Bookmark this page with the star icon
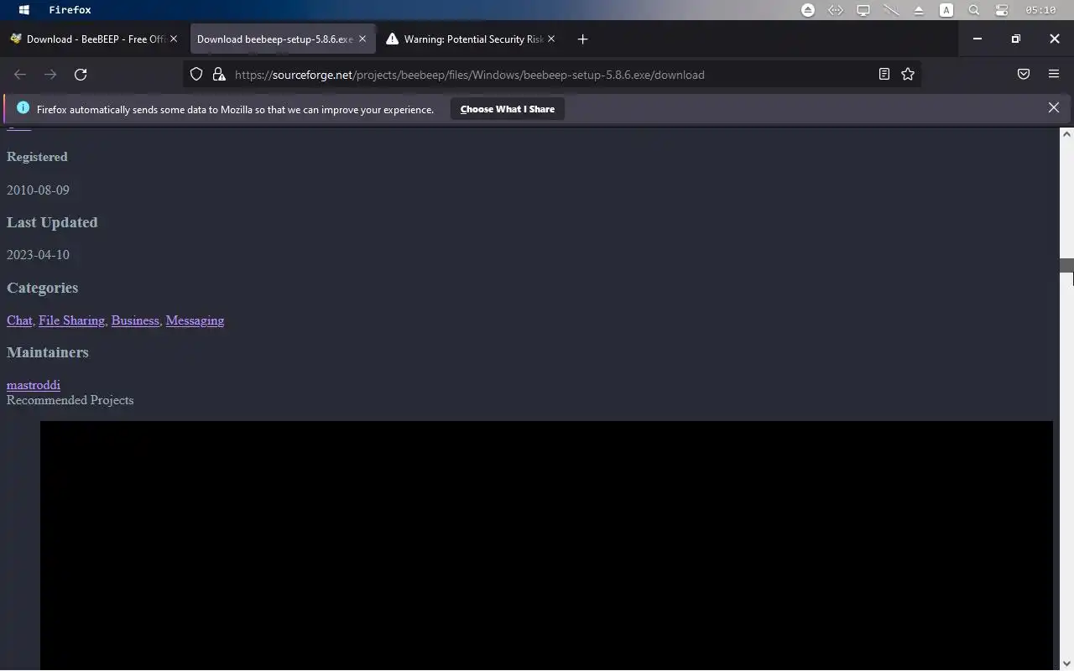The height and width of the screenshot is (671, 1074). point(908,74)
